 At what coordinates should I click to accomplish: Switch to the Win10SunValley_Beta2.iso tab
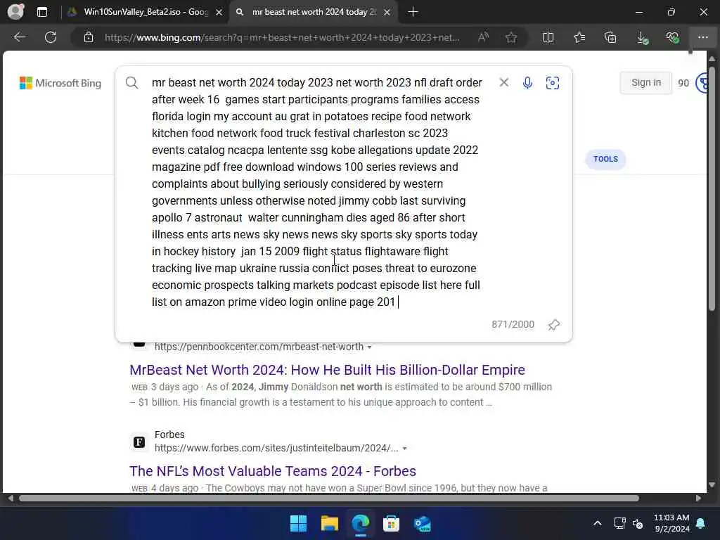pyautogui.click(x=146, y=12)
